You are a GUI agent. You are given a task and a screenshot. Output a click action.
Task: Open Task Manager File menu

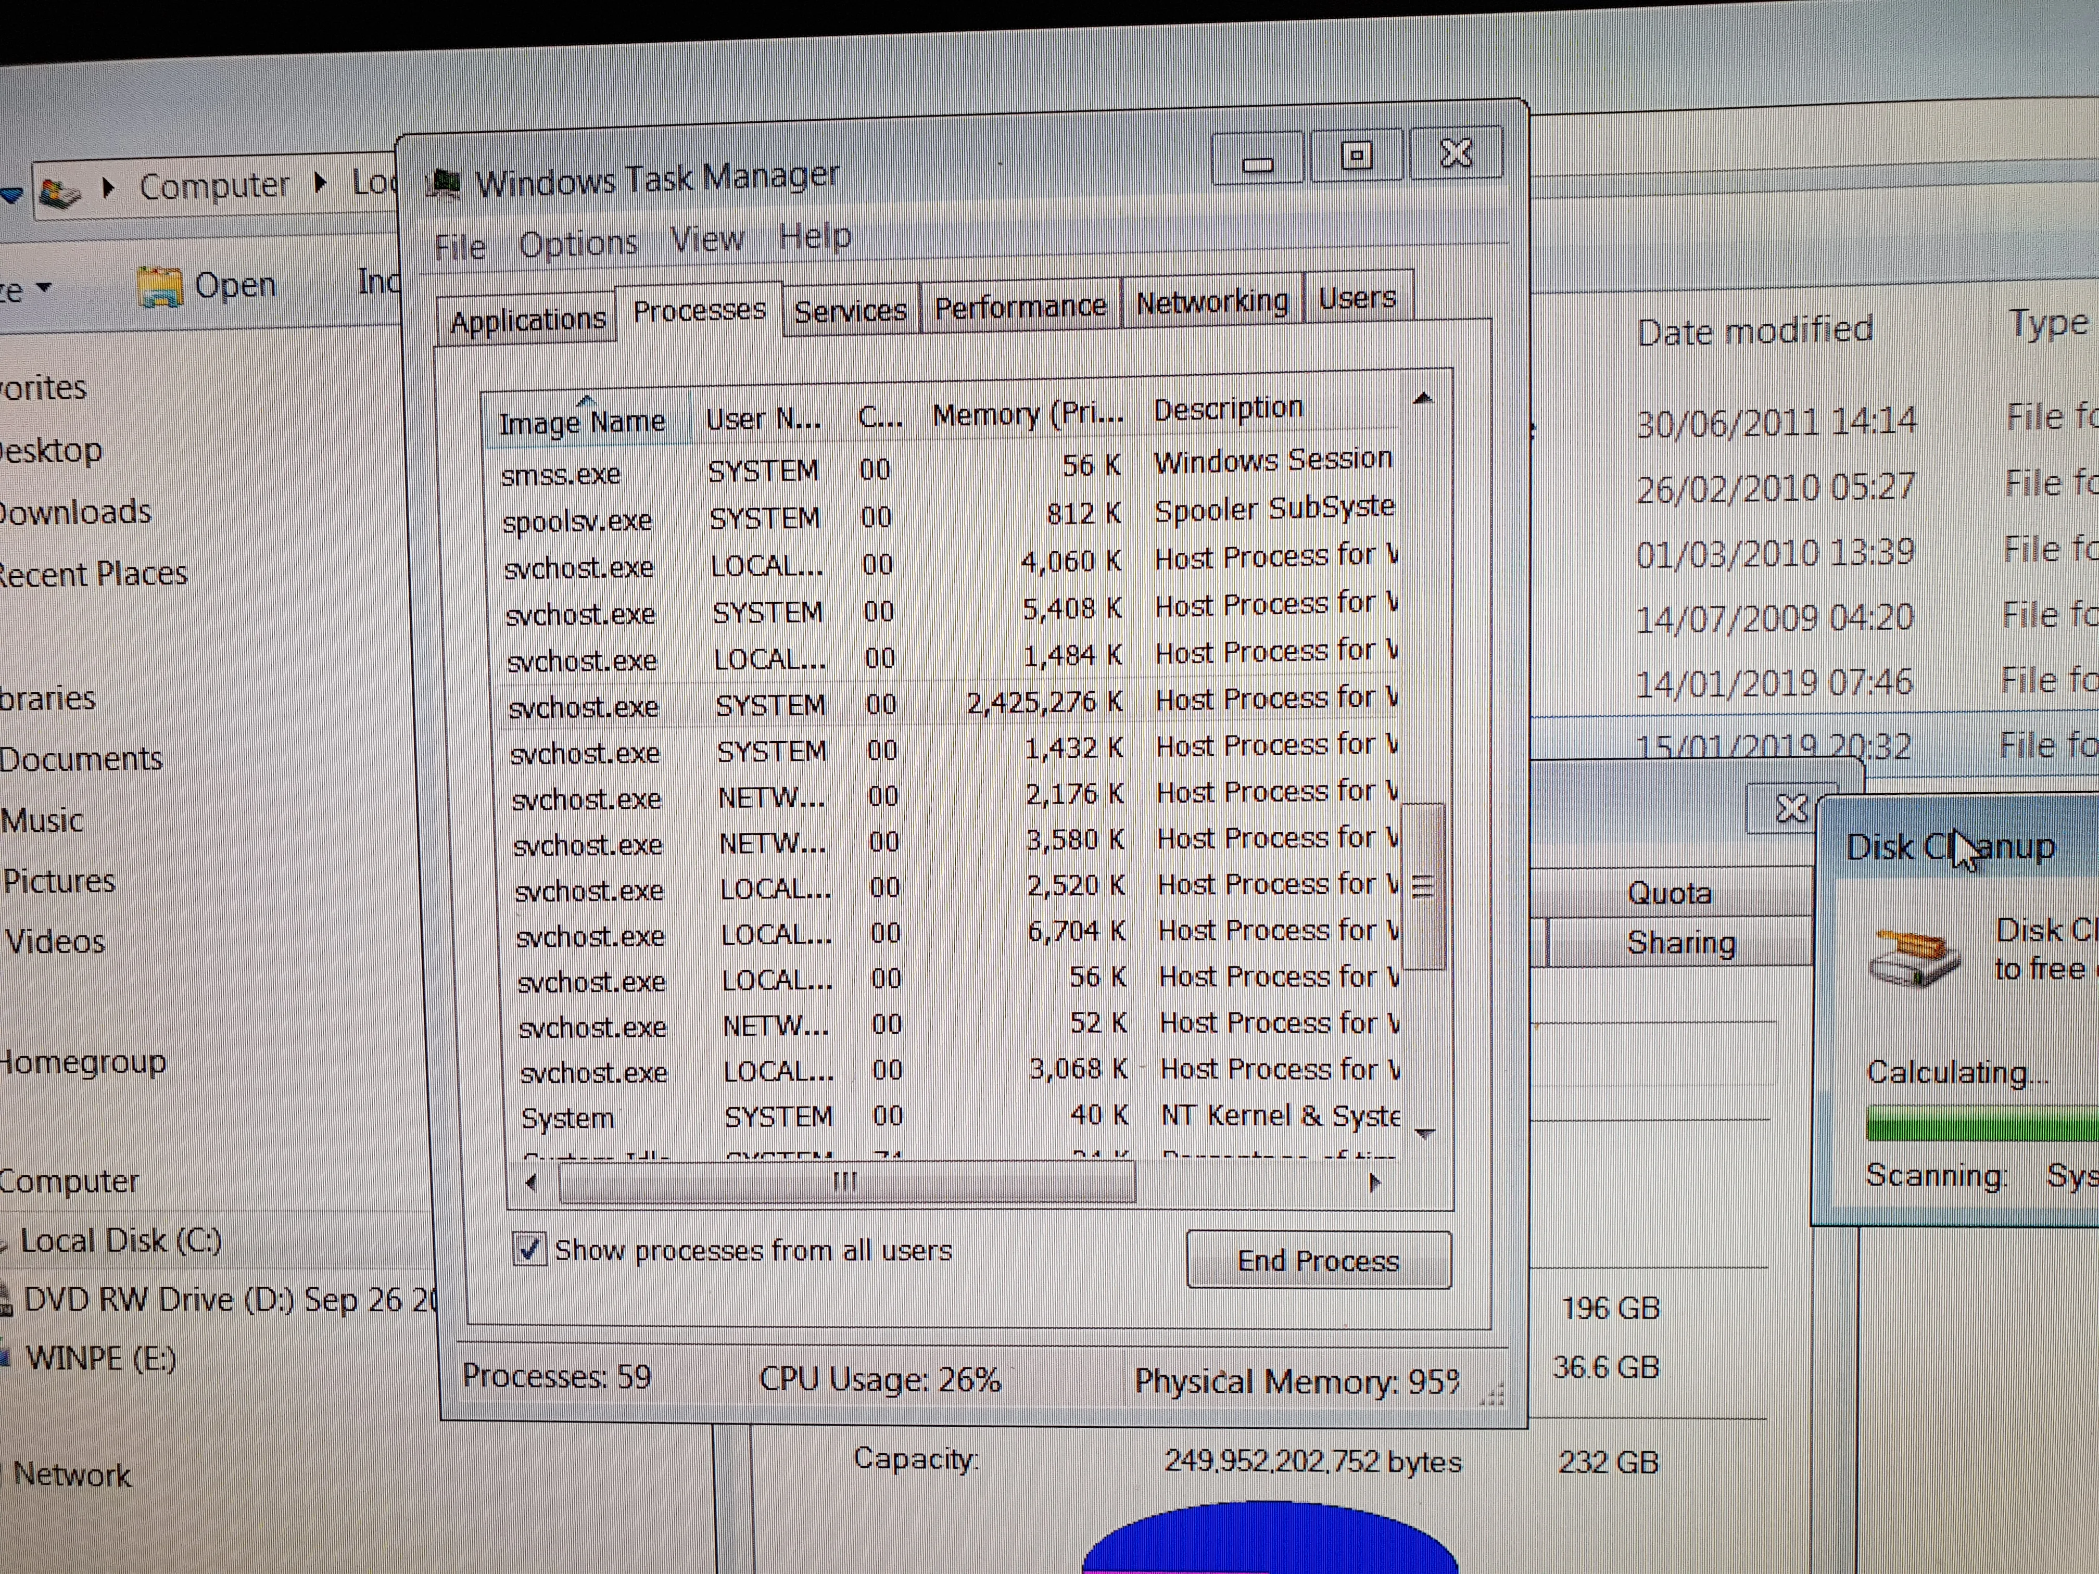tap(460, 248)
